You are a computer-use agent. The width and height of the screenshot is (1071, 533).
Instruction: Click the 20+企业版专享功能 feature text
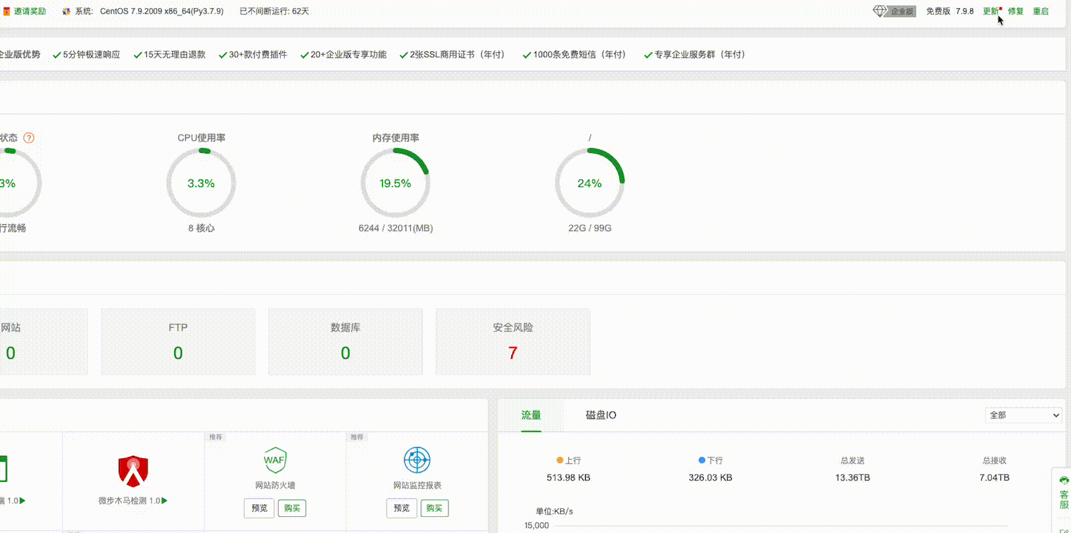coord(349,55)
